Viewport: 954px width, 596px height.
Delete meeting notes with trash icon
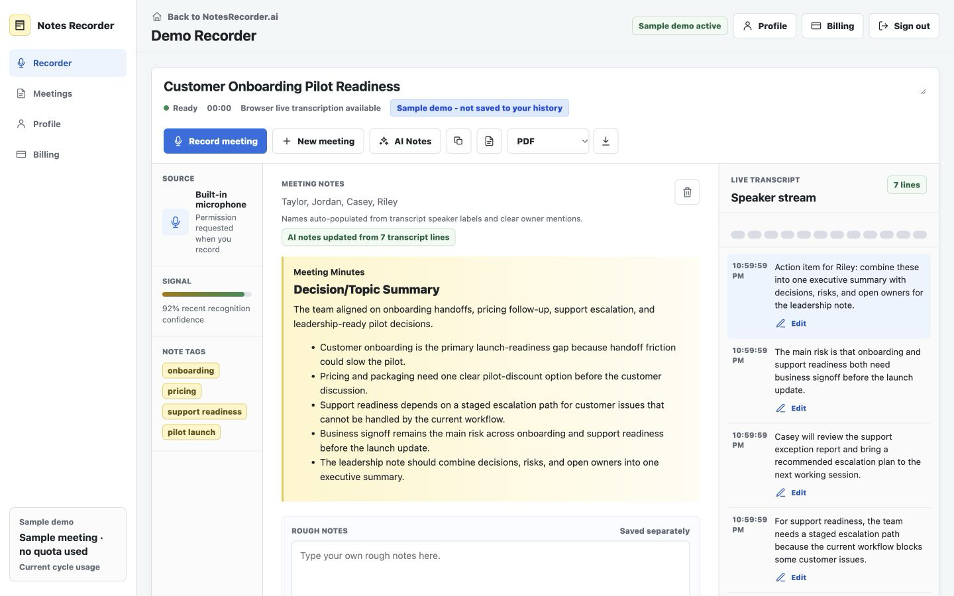[687, 192]
